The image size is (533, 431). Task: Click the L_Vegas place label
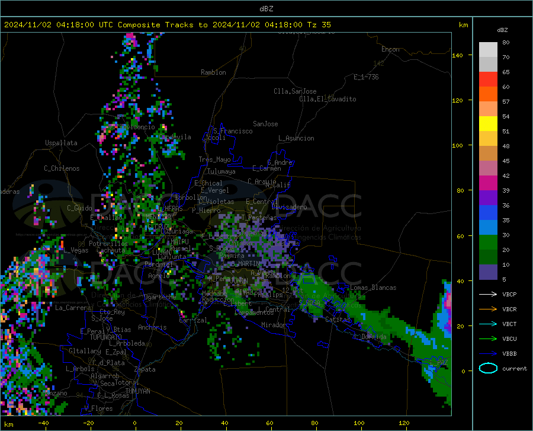click(x=76, y=250)
